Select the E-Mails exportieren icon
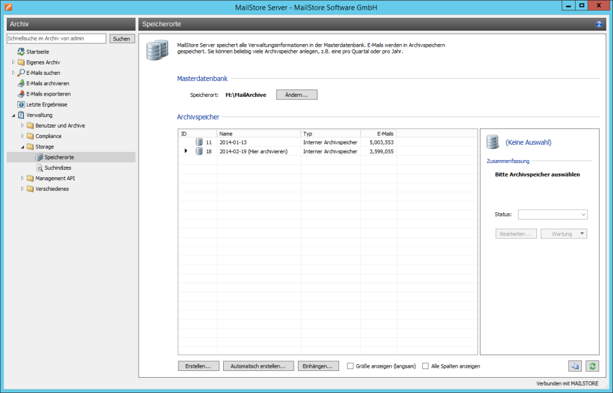Viewport: 613px width, 393px height. [x=21, y=94]
